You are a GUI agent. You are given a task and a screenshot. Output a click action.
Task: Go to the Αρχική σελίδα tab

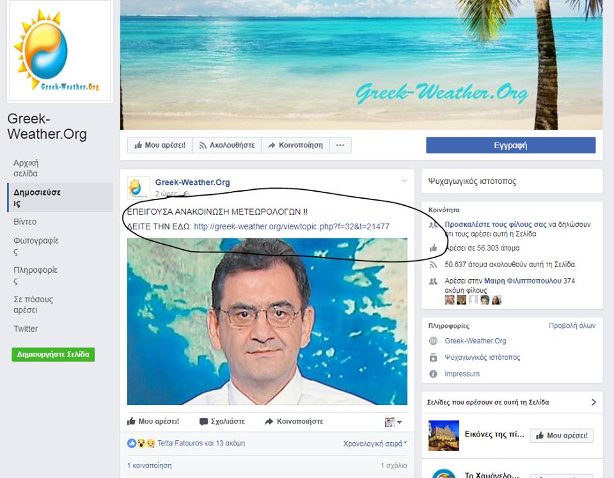click(x=60, y=168)
